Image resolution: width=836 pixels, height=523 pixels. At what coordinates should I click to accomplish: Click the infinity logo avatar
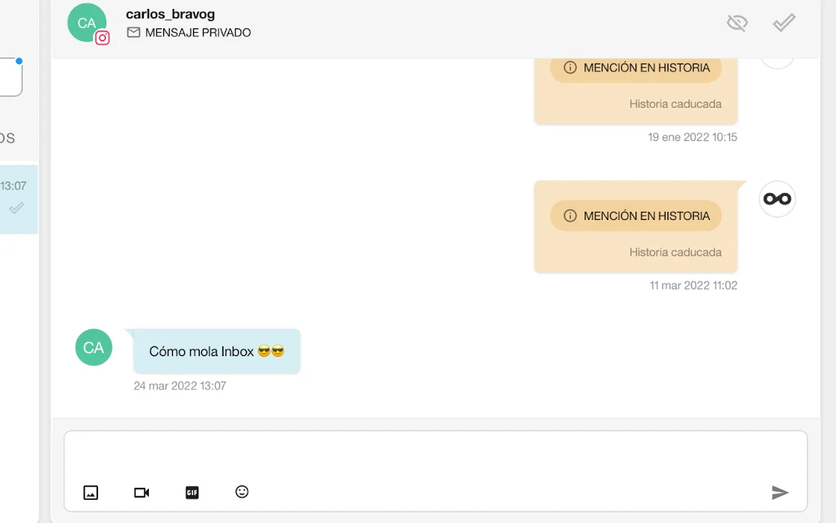777,199
